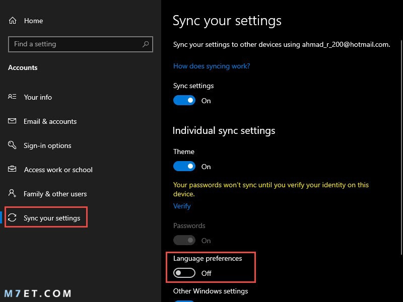Turn off the Sync settings toggle
403x302 pixels.
[x=184, y=100]
